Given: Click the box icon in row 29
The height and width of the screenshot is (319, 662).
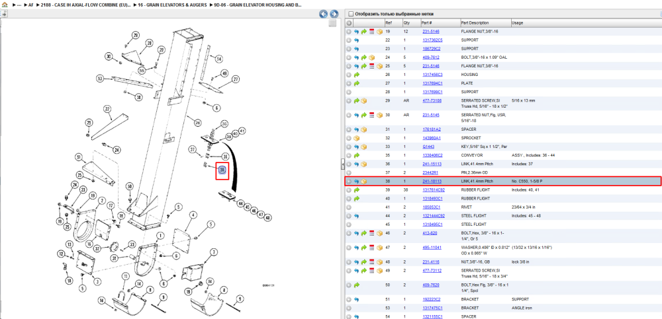Looking at the screenshot, I should (x=364, y=100).
